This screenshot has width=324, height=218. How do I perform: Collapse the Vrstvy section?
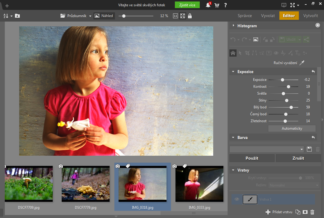pos(233,170)
